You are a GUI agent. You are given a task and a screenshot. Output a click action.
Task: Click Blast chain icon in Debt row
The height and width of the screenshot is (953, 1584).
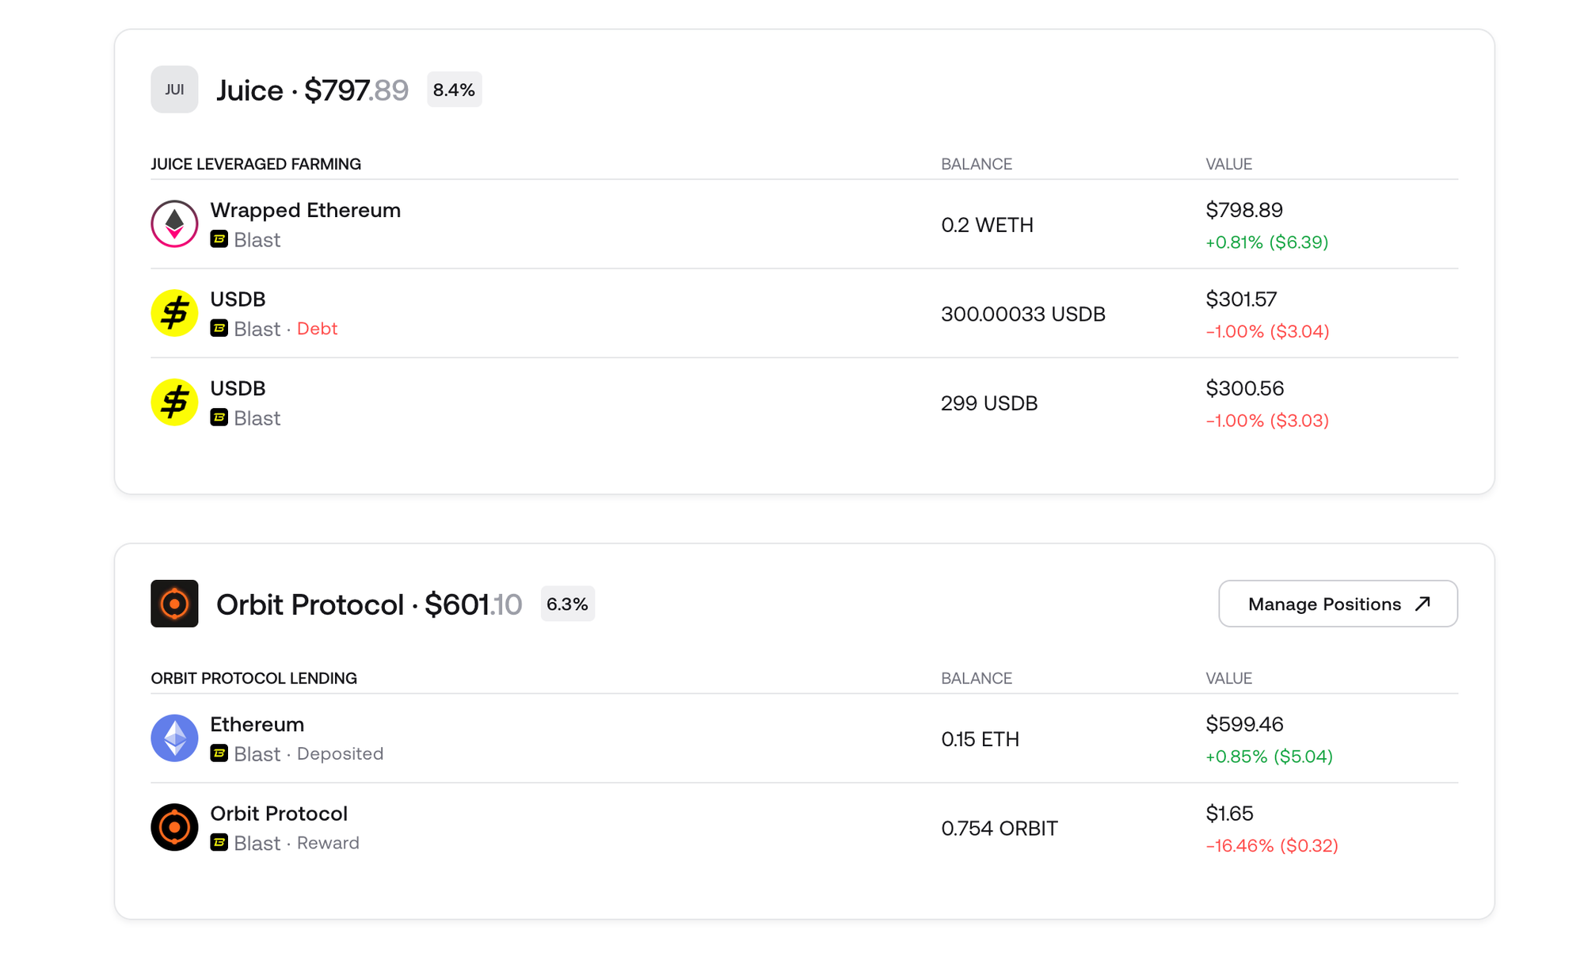coord(219,328)
